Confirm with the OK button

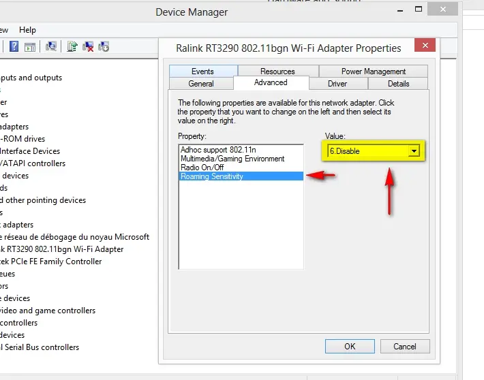[x=350, y=347]
